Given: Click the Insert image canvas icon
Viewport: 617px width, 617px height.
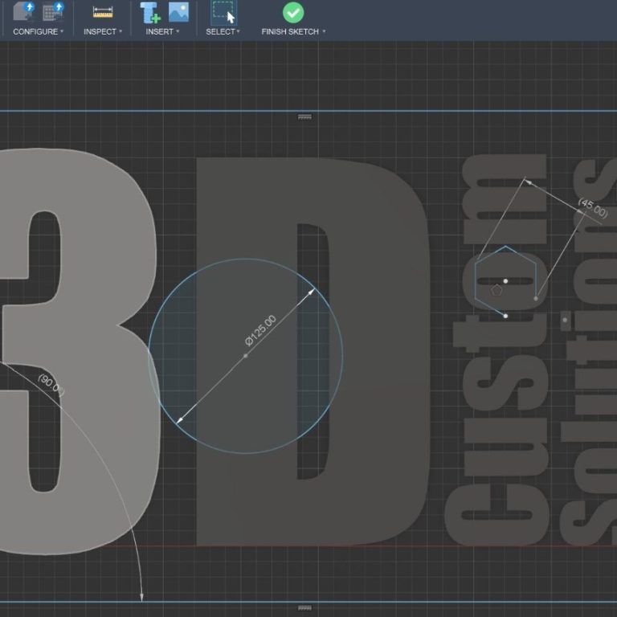Looking at the screenshot, I should [x=178, y=12].
